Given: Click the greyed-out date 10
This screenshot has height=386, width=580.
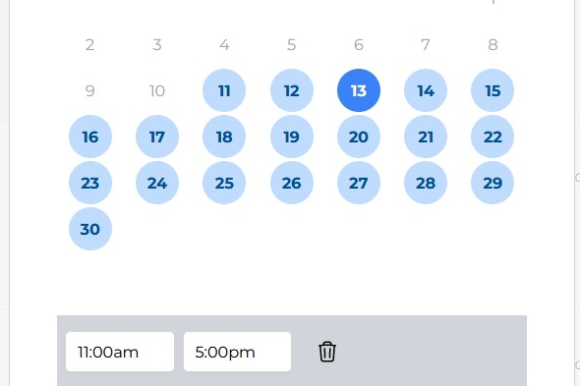Looking at the screenshot, I should click(157, 90).
